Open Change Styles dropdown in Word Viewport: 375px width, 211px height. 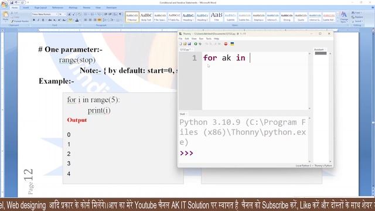click(x=344, y=17)
